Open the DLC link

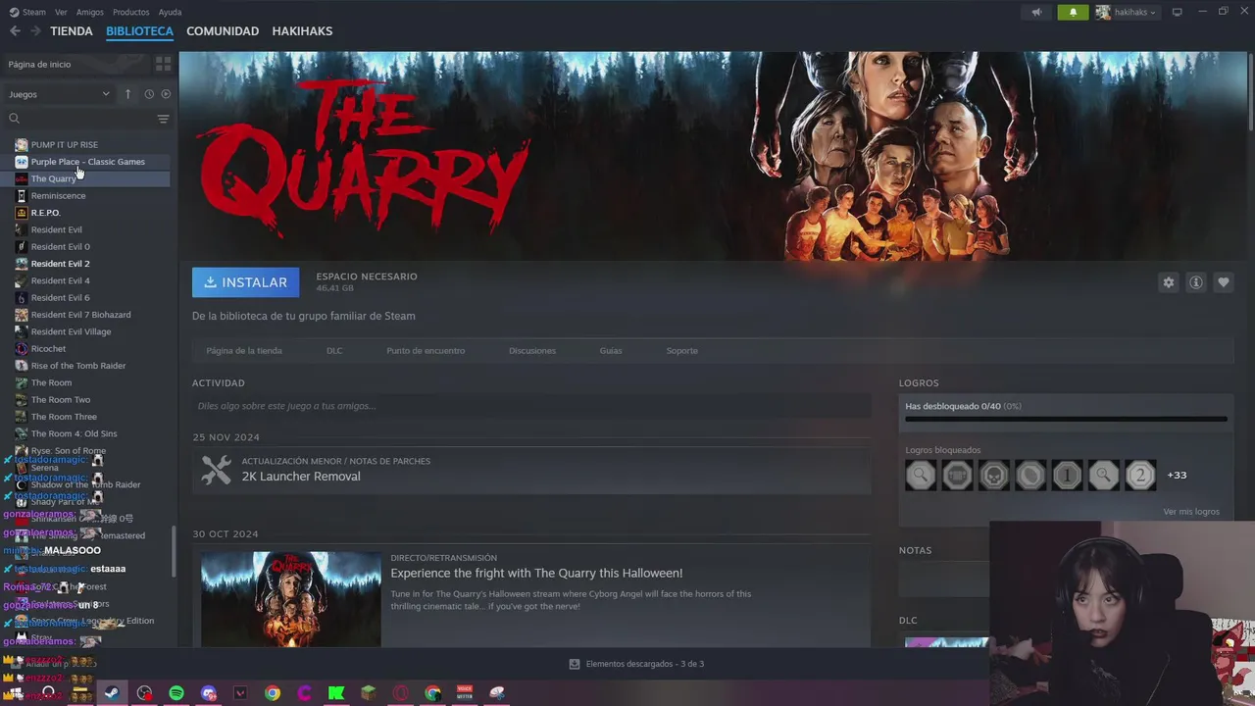click(x=334, y=350)
